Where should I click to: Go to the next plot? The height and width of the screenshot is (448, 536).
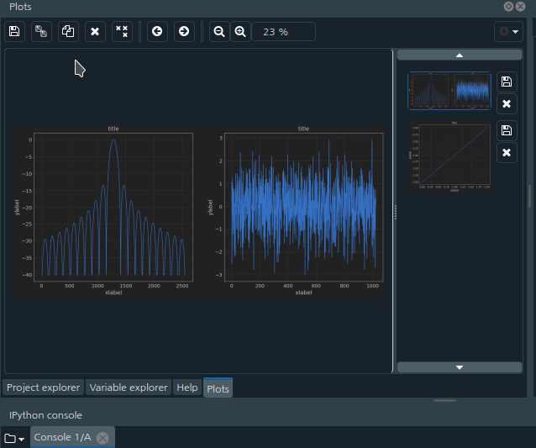(x=184, y=31)
